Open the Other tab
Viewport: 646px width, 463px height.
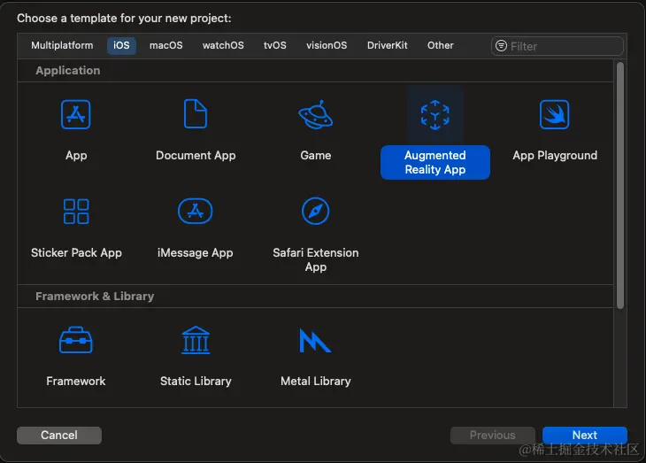[441, 45]
